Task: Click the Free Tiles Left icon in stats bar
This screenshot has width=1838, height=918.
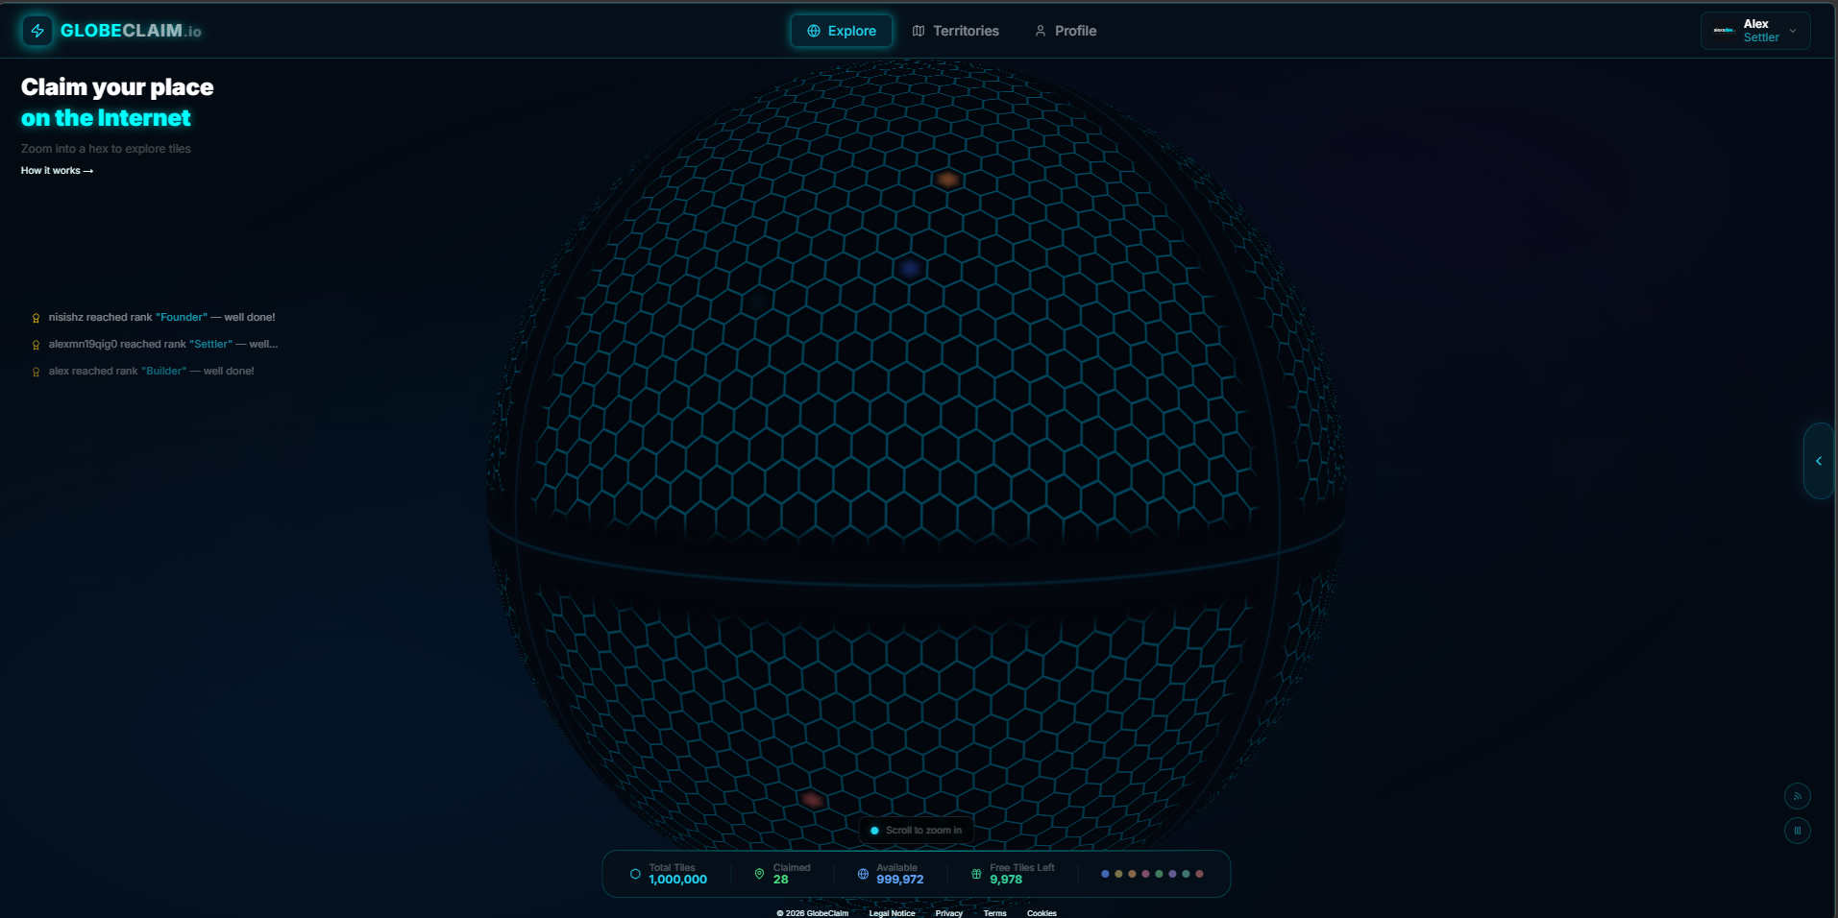Action: [x=975, y=874]
